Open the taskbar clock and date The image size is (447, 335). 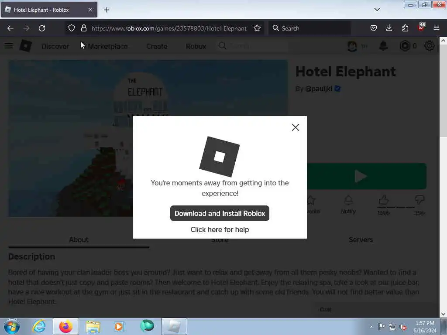click(x=425, y=327)
